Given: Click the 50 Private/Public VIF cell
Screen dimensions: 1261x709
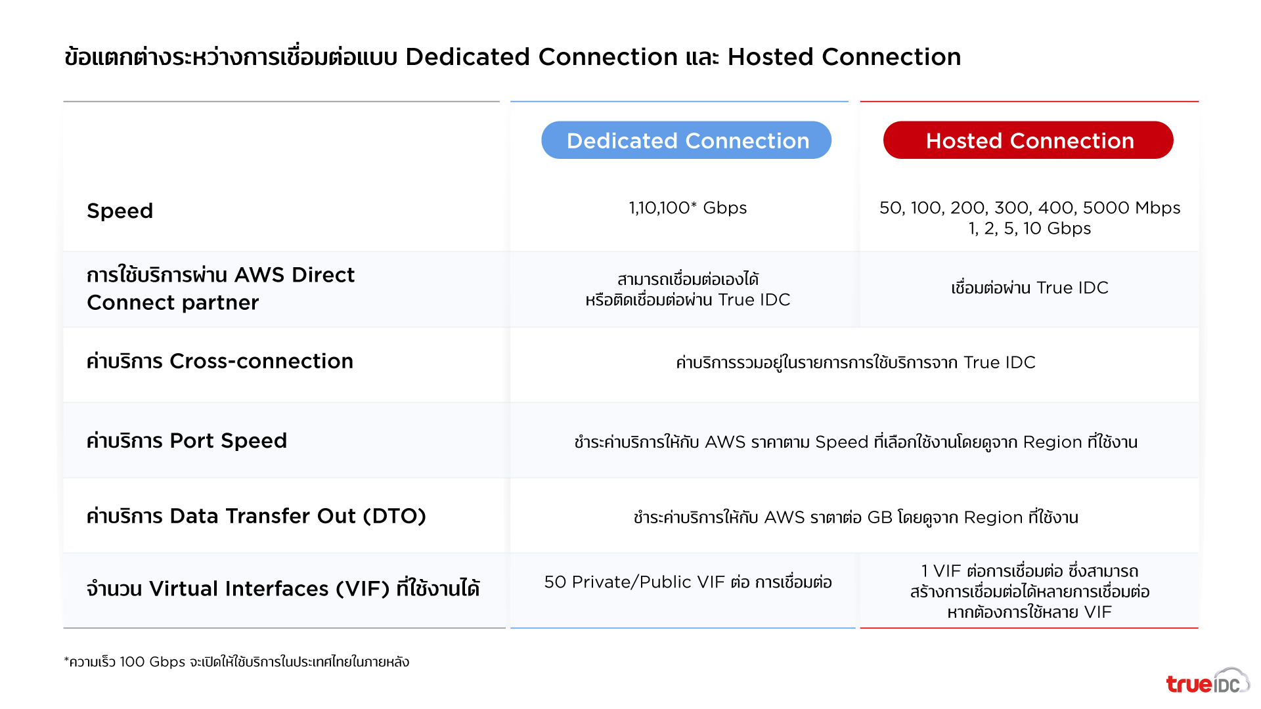Looking at the screenshot, I should (x=687, y=582).
